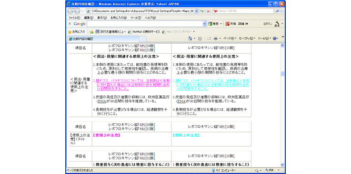Click the blue Help question mark icon

click(x=274, y=39)
